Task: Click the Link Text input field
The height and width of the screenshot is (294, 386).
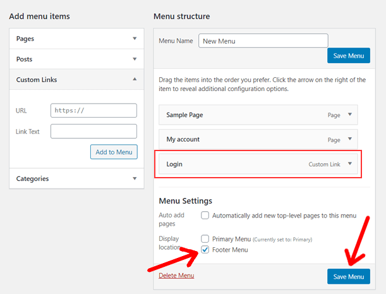Action: (x=93, y=132)
